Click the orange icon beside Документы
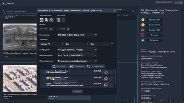The width and height of the screenshot is (184, 103). click(x=143, y=25)
